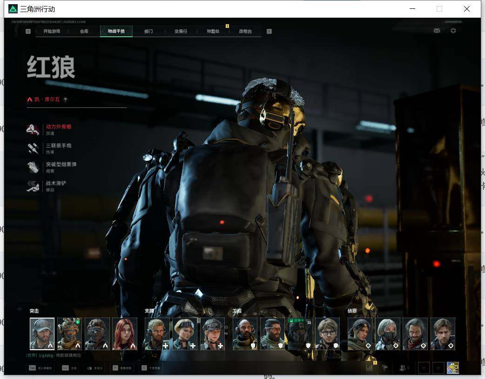Screen dimensions: 485x379
Task: Click the question mark next to 凯·席尔瓦
Action: [x=65, y=100]
